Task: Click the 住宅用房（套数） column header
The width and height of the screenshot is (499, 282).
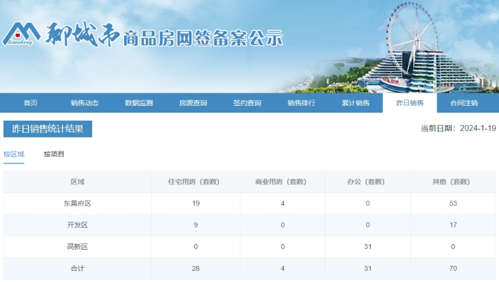Action: click(x=195, y=182)
